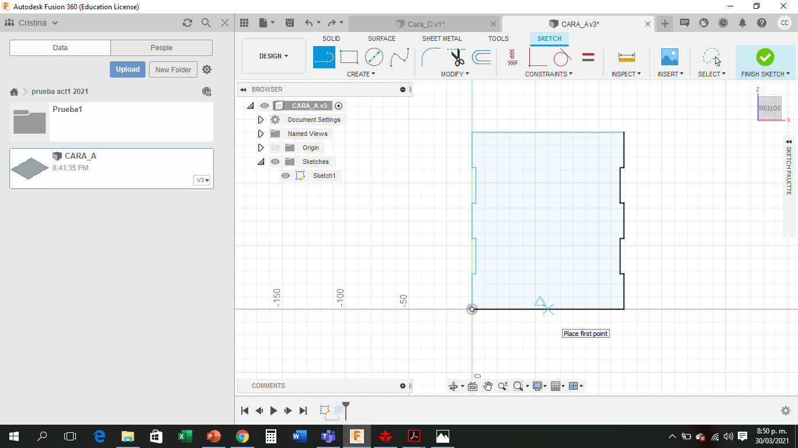Viewport: 798px width, 448px height.
Task: Collapse the Sketches folder
Action: tap(261, 162)
